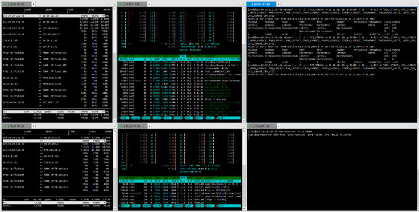Click F4 Filter in htop on 10.29.111.38
The height and width of the screenshot is (212, 419).
coord(155,118)
